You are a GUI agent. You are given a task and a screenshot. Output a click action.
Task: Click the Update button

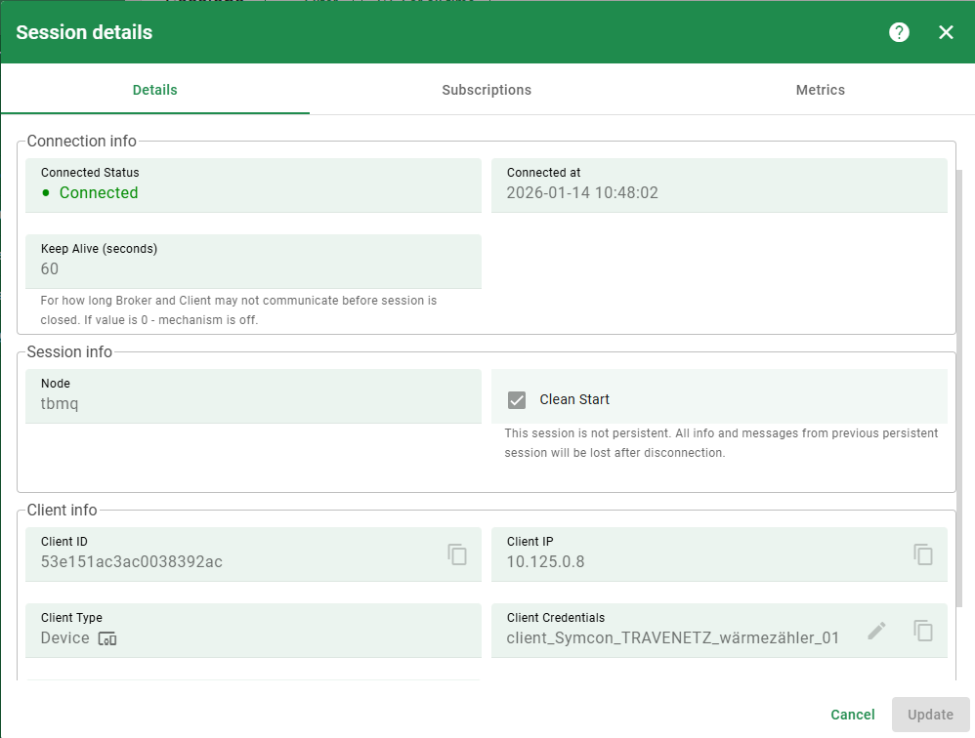pyautogui.click(x=930, y=715)
